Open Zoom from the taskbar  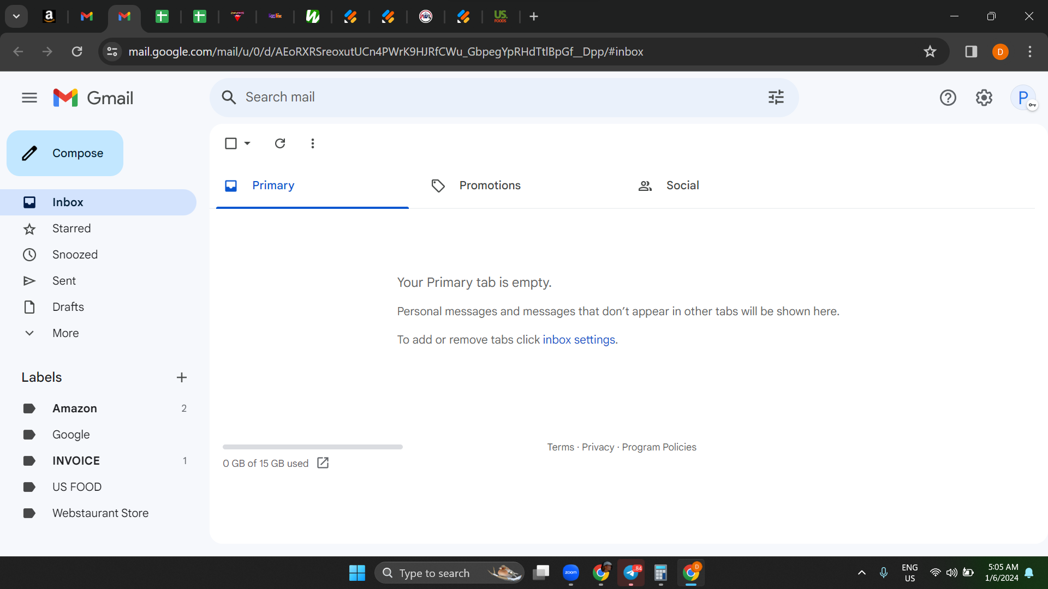click(571, 573)
